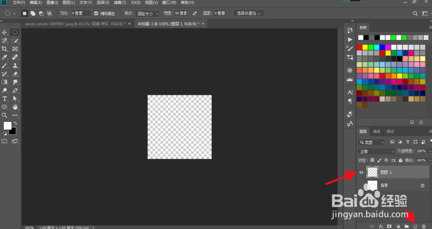Viewport: 432px width, 229px height.
Task: Select the Pen tool
Action: pyautogui.click(x=15, y=90)
